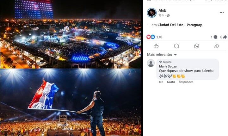Click the share arrow icon
228x136 pixels.
coord(217,46)
